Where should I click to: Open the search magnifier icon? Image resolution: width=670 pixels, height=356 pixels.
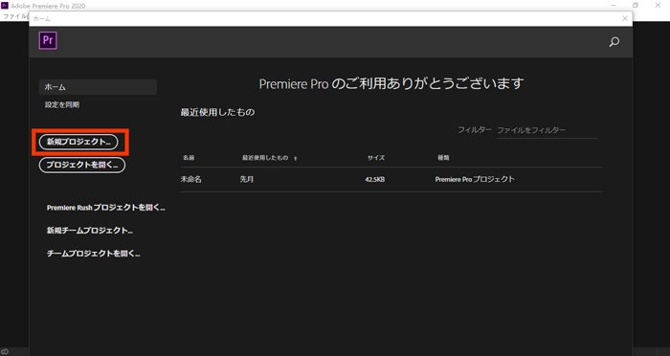pyautogui.click(x=614, y=42)
